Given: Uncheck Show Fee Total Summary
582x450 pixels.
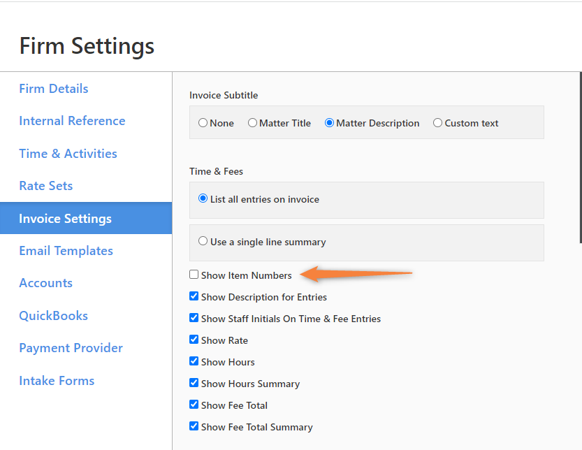Looking at the screenshot, I should [194, 426].
